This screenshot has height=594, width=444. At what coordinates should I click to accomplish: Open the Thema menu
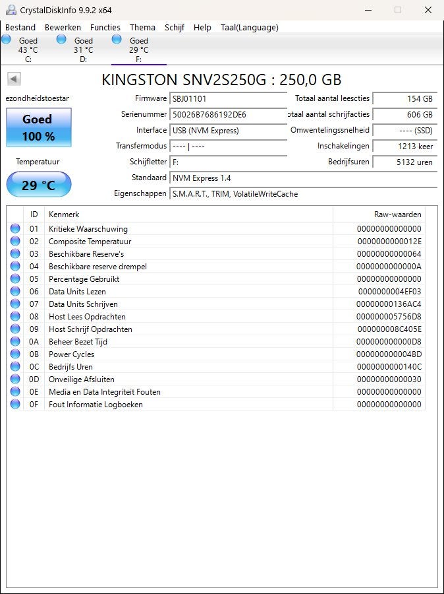point(142,27)
